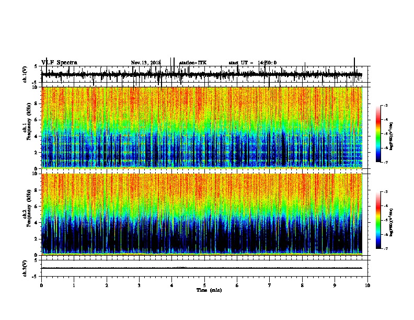Click the 'Time (min)' axis label
The height and width of the screenshot is (320, 414).
(209, 290)
